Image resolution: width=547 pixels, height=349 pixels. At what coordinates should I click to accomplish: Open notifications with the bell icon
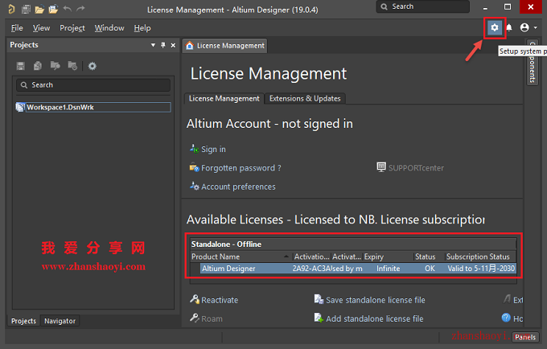[x=509, y=27]
